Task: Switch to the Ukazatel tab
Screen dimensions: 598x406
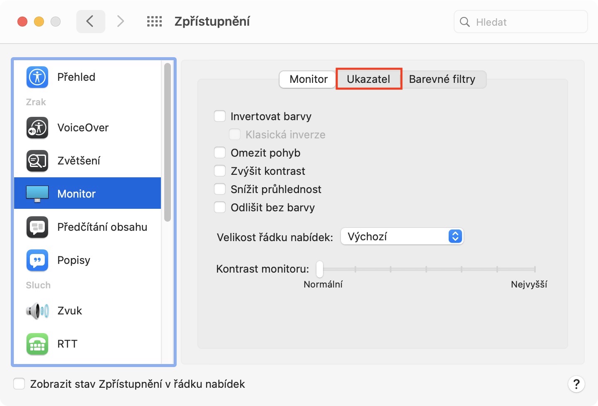Action: (368, 79)
